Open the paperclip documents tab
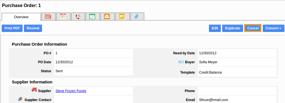 click(x=137, y=17)
